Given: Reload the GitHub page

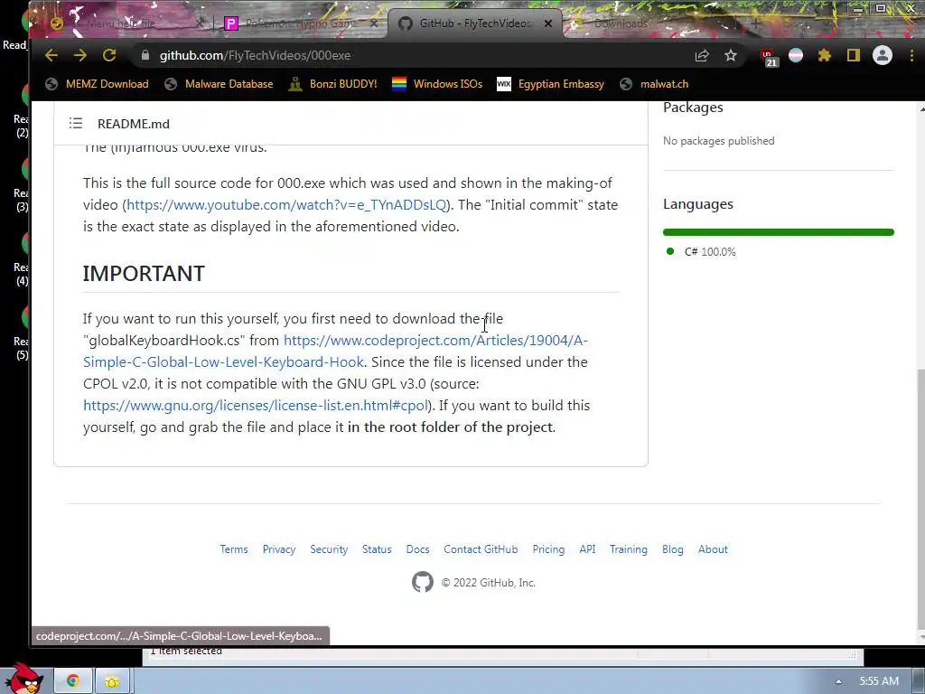Looking at the screenshot, I should point(109,55).
